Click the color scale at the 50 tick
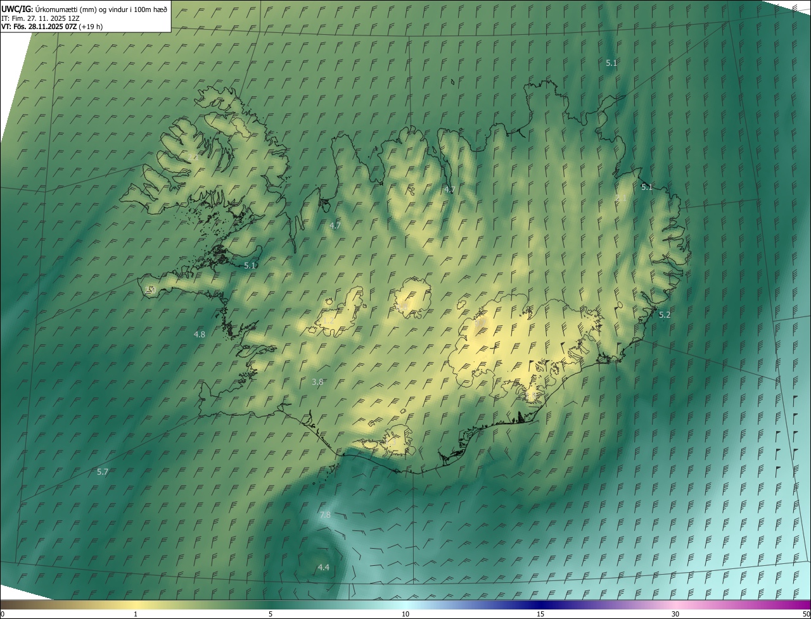Image resolution: width=811 pixels, height=619 pixels. point(806,614)
